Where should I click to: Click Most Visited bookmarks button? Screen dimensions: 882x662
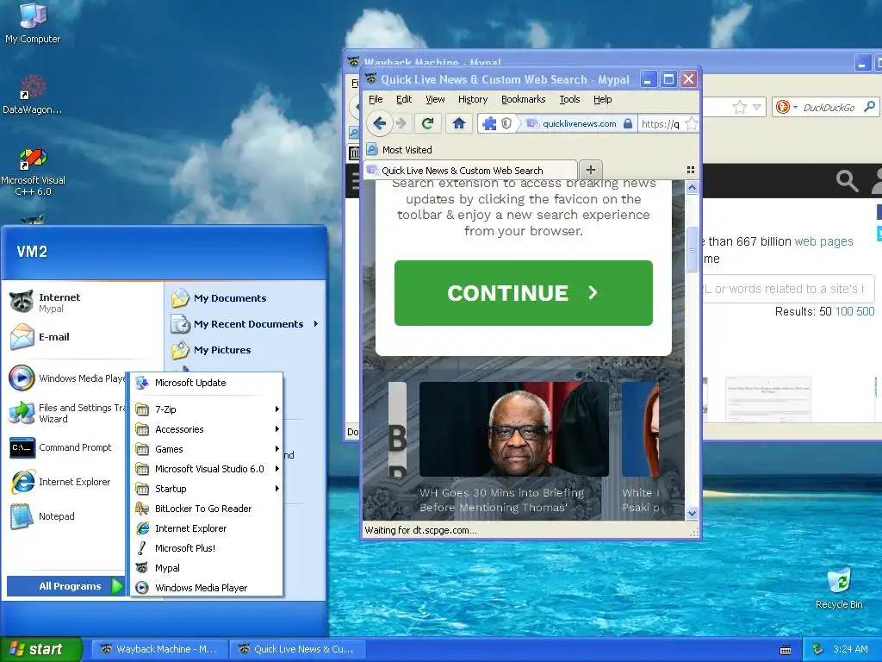[400, 150]
